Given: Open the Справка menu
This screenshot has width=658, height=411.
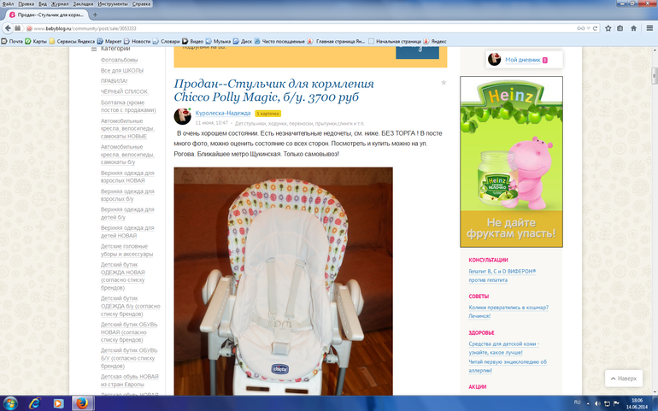Looking at the screenshot, I should (x=141, y=3).
